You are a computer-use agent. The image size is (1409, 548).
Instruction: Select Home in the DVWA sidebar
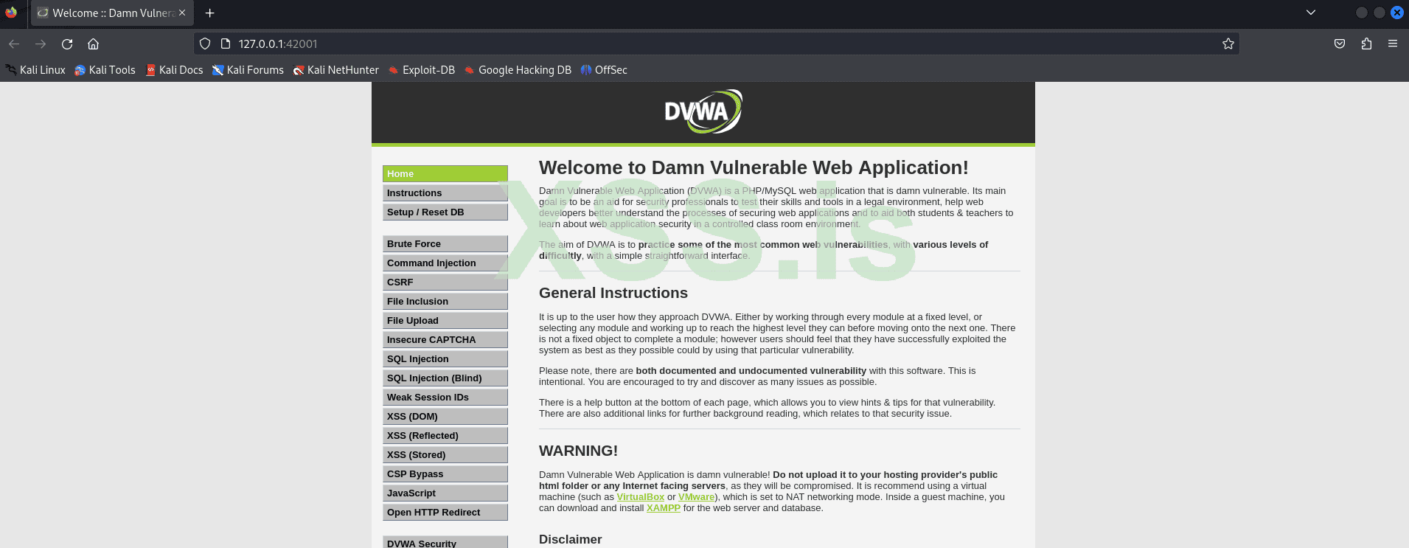pyautogui.click(x=445, y=173)
